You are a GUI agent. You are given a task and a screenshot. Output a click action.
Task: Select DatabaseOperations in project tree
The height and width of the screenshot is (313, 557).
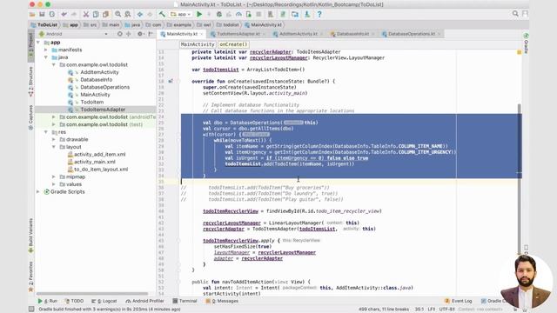[x=104, y=87]
